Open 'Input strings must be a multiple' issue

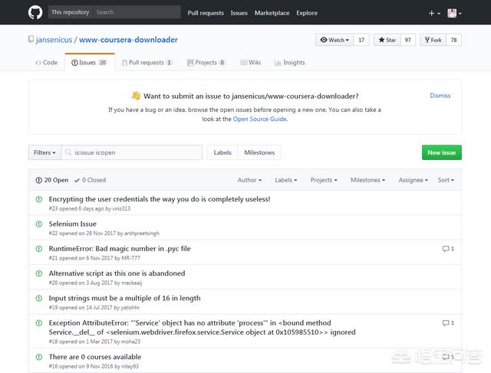(124, 298)
